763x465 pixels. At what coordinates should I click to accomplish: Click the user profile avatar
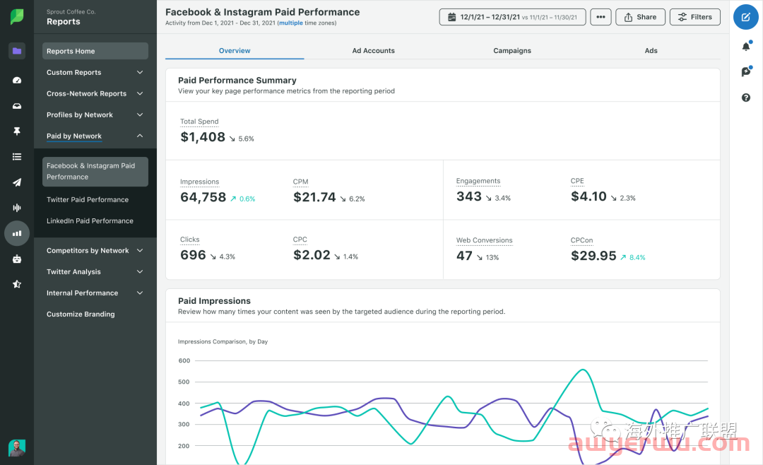[17, 448]
